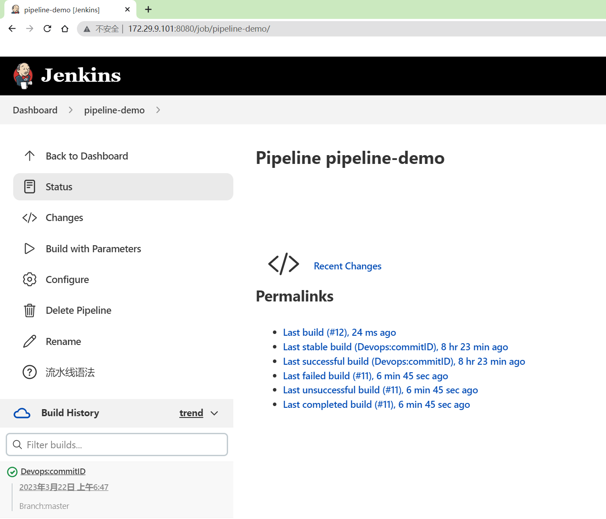The image size is (606, 519).
Task: Click the Rename pencil icon
Action: [x=29, y=341]
